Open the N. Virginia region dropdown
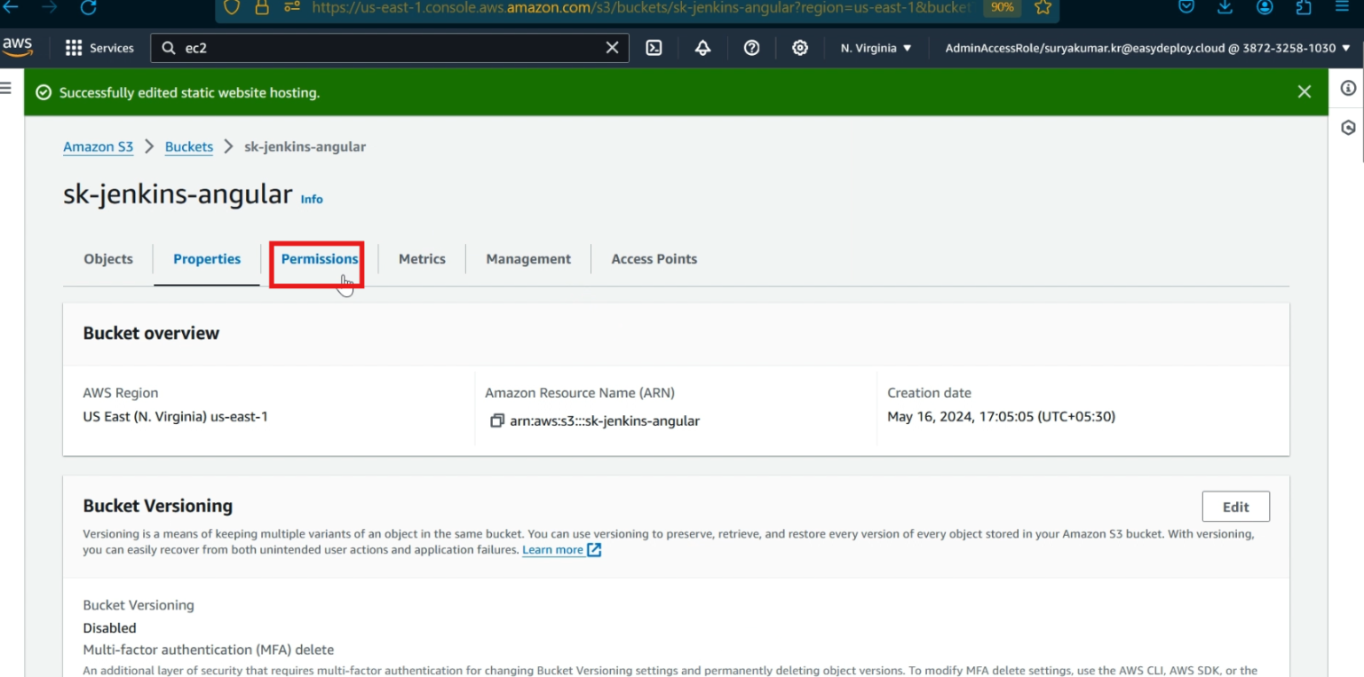This screenshot has width=1364, height=677. tap(875, 48)
